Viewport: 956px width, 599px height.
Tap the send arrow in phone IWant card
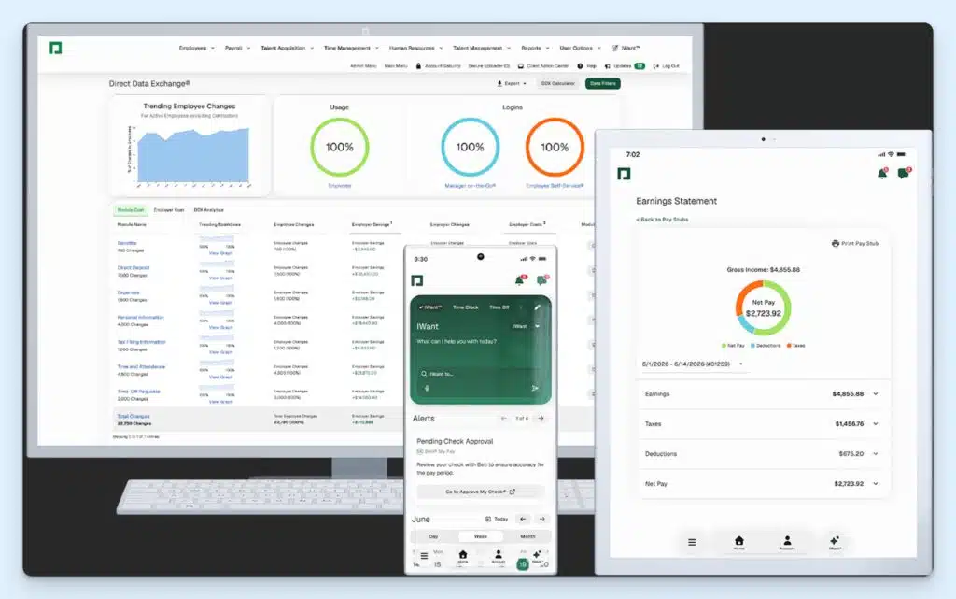tap(535, 388)
